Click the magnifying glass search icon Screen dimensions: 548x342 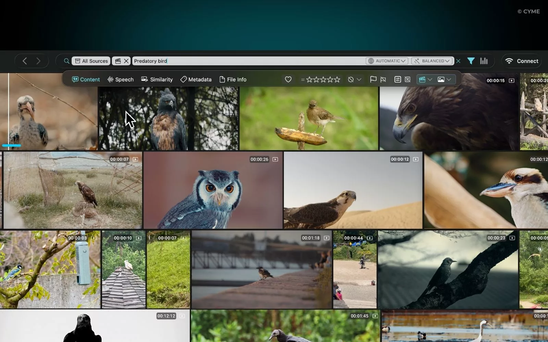tap(66, 61)
